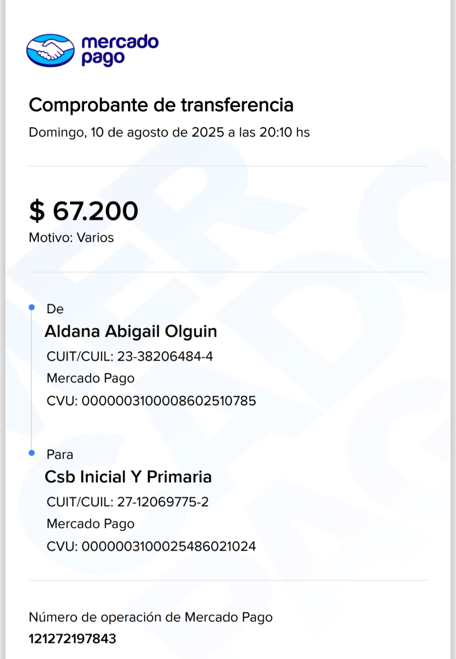456x659 pixels.
Task: Click the mercado pago wordmark text
Action: click(119, 50)
